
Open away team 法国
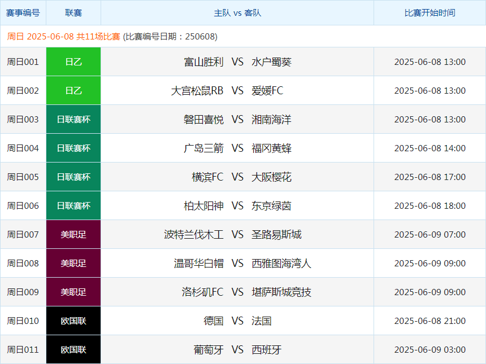(x=262, y=321)
